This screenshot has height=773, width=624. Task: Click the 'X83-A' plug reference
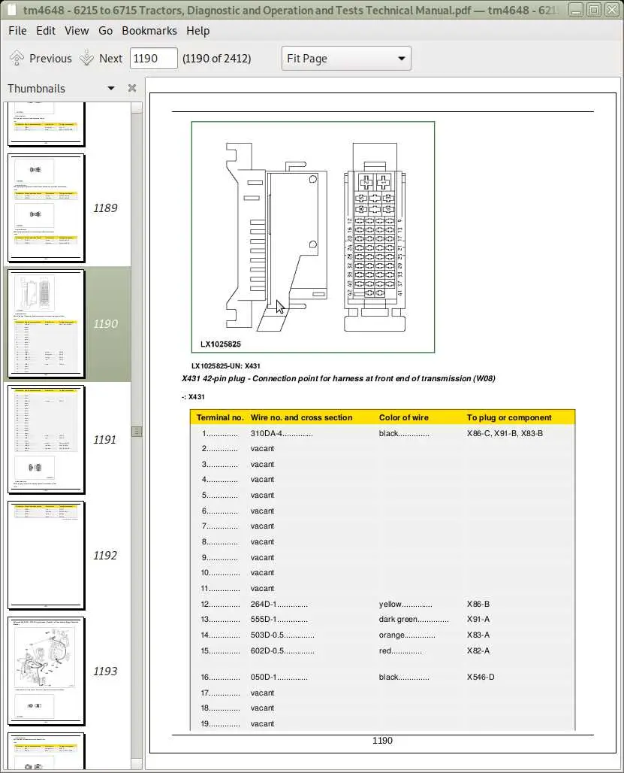pyautogui.click(x=478, y=635)
